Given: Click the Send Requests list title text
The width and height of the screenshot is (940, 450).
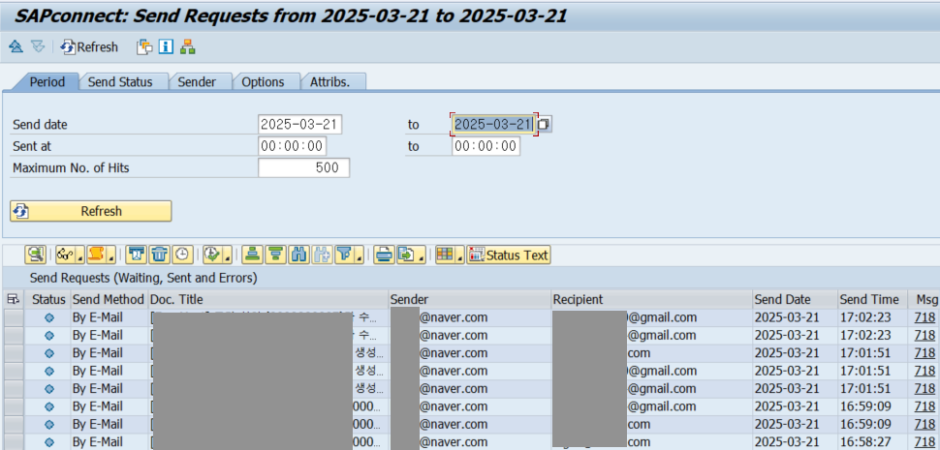Looking at the screenshot, I should (x=143, y=278).
